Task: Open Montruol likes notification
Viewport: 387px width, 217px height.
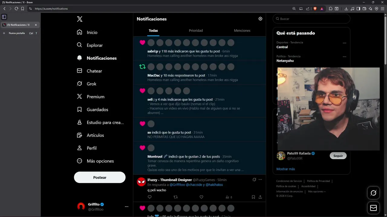Action: 200,158
